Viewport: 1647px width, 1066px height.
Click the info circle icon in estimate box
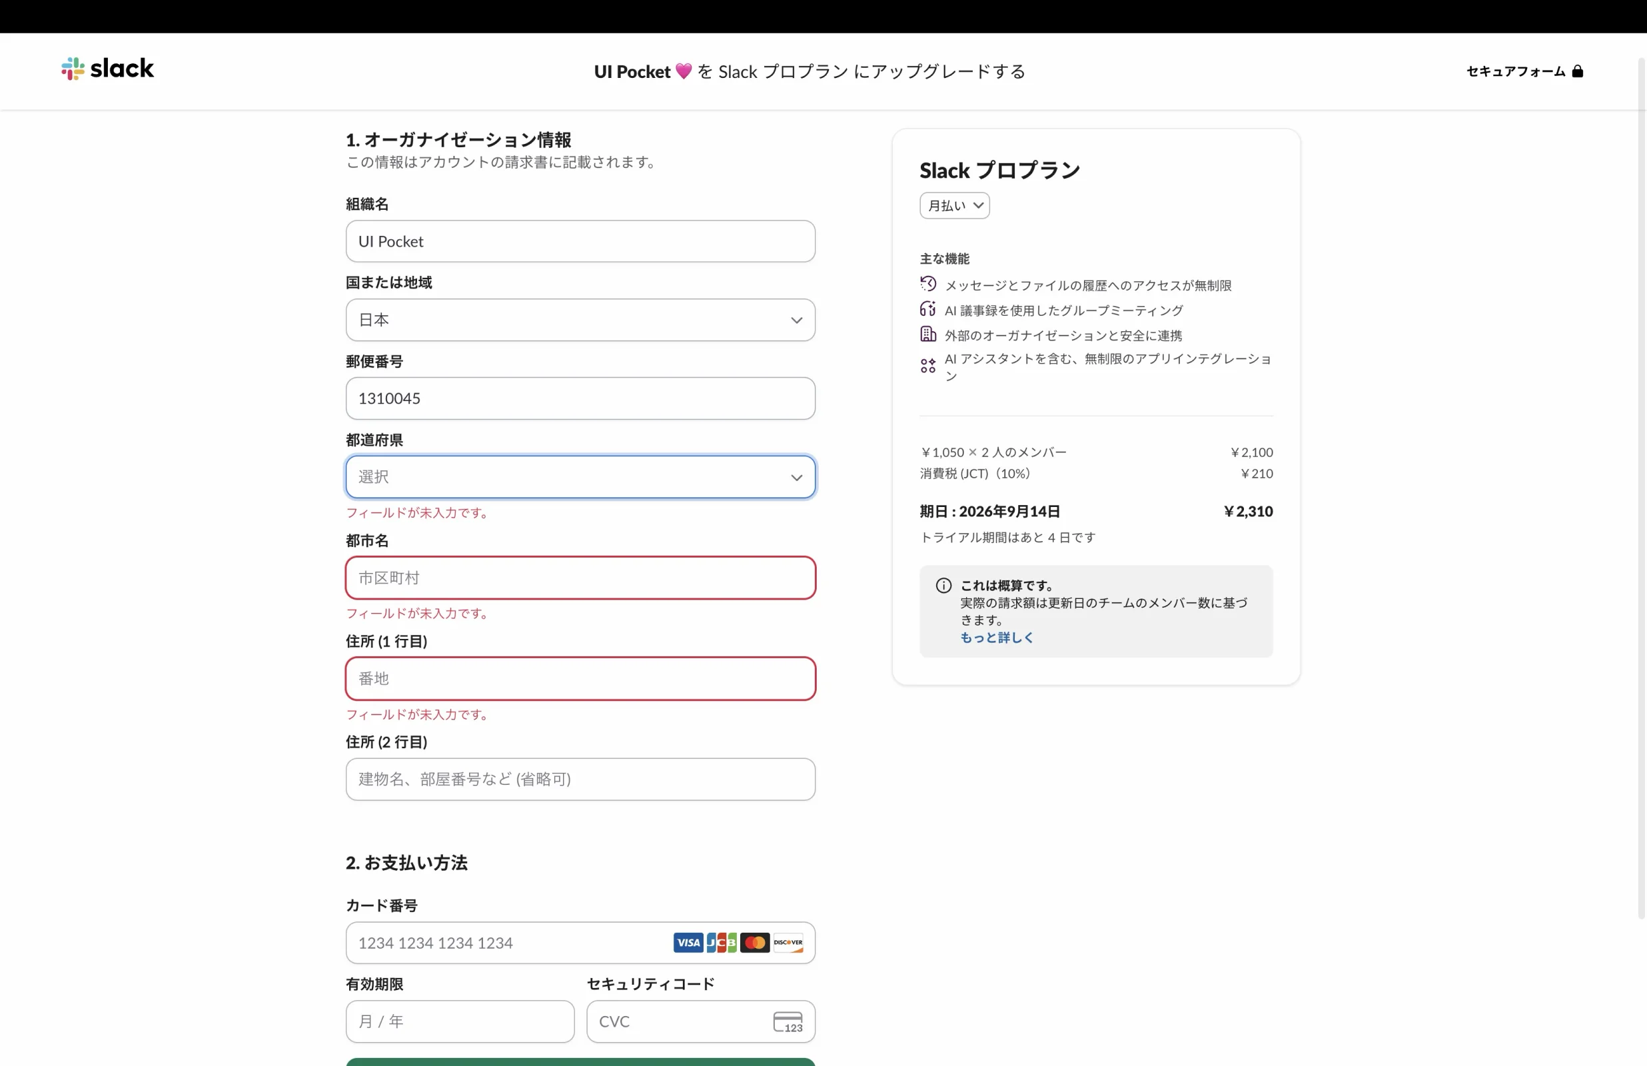[944, 586]
